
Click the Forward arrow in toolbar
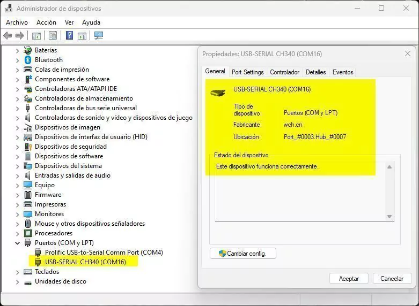click(20, 36)
